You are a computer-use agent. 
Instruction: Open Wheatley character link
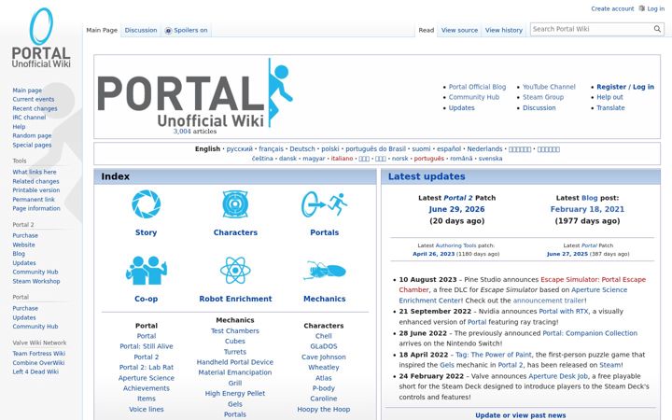[324, 368]
